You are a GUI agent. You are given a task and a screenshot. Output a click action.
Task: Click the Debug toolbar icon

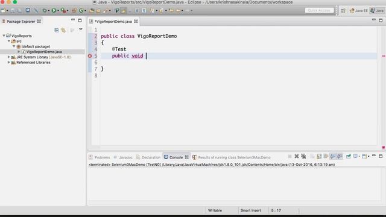(x=45, y=11)
